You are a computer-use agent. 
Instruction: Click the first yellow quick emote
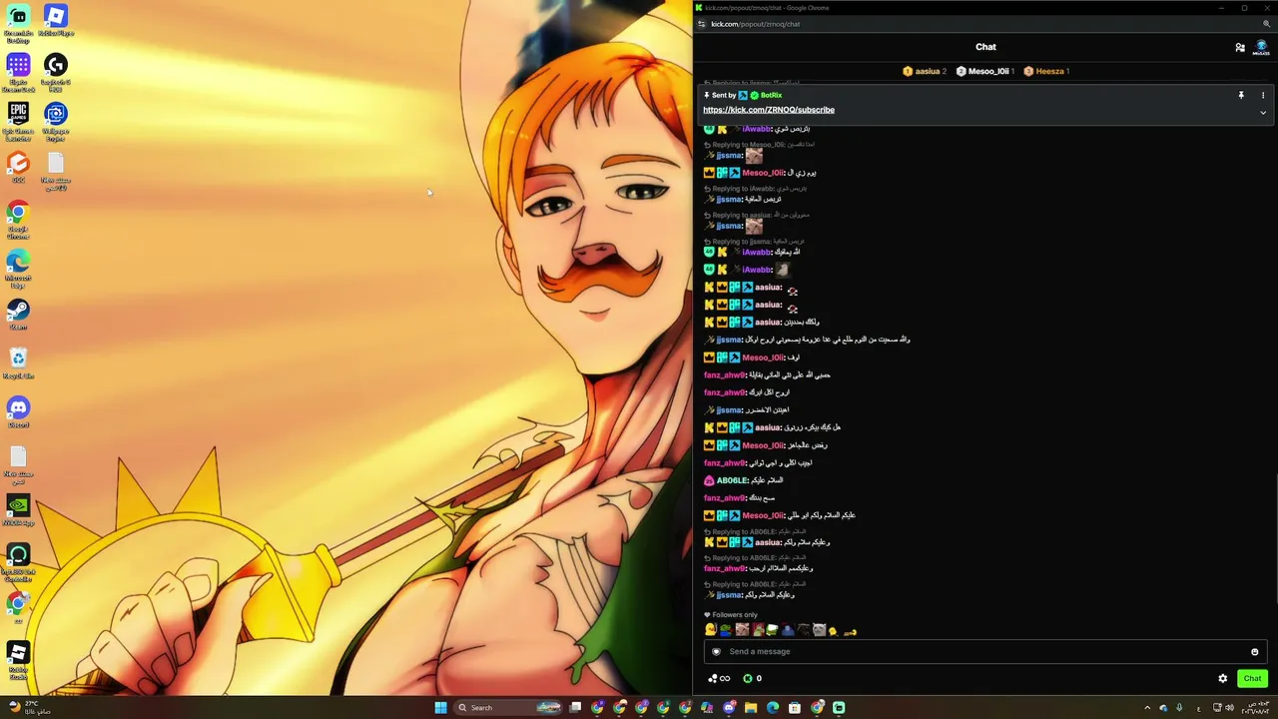pyautogui.click(x=710, y=630)
